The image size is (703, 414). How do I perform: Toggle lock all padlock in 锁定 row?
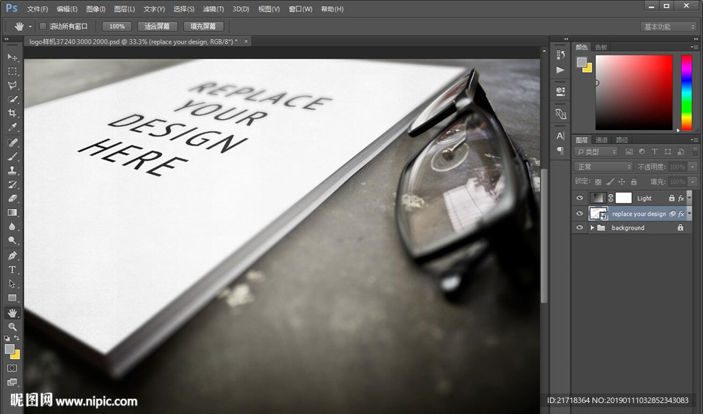point(634,182)
